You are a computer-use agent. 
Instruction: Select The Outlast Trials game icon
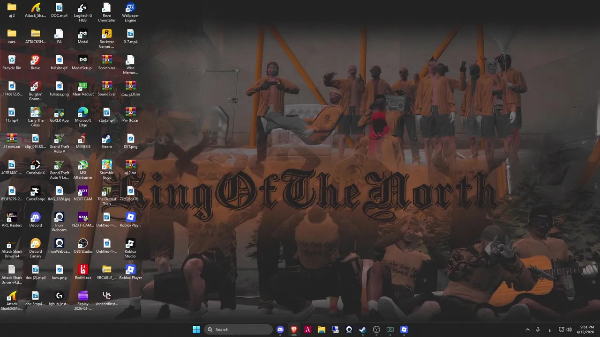click(106, 196)
